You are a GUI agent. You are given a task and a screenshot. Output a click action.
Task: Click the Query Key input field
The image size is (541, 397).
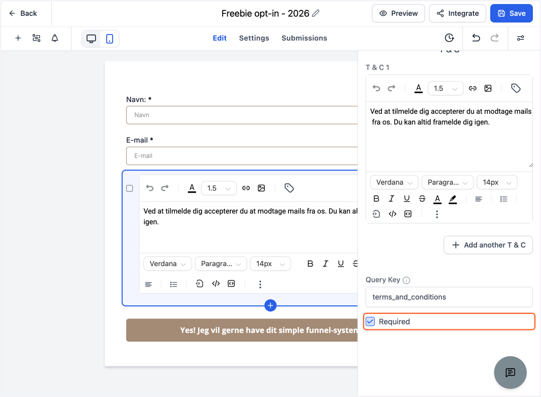coord(449,297)
